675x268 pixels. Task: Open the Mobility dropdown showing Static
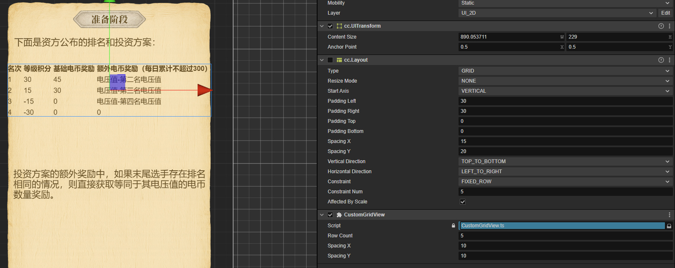[566, 3]
